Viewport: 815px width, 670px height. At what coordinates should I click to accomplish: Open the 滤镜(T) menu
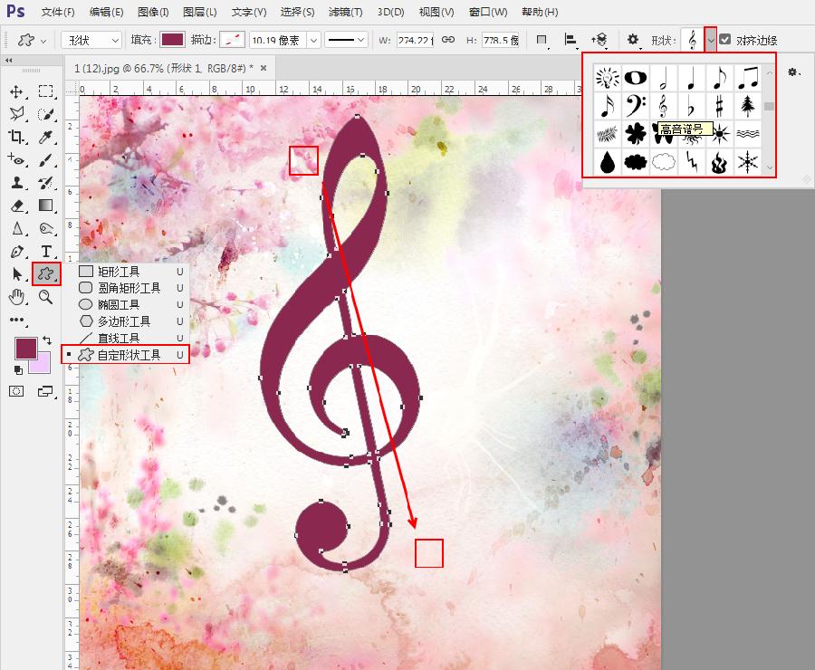point(344,12)
